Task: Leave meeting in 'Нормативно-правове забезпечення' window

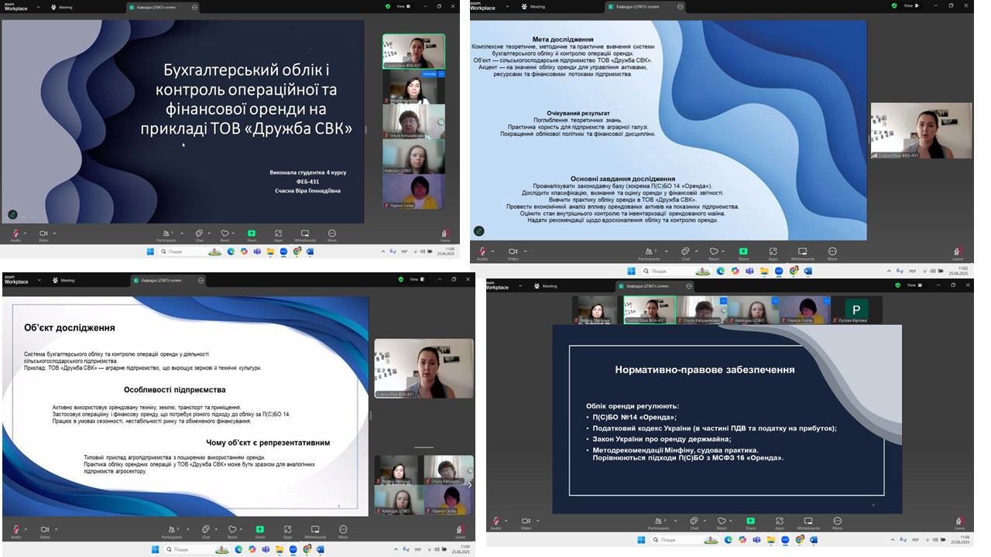Action: 960,522
